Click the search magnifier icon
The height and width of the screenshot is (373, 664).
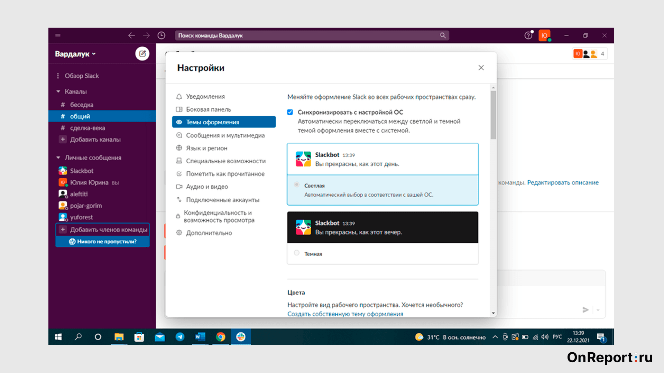coord(443,36)
